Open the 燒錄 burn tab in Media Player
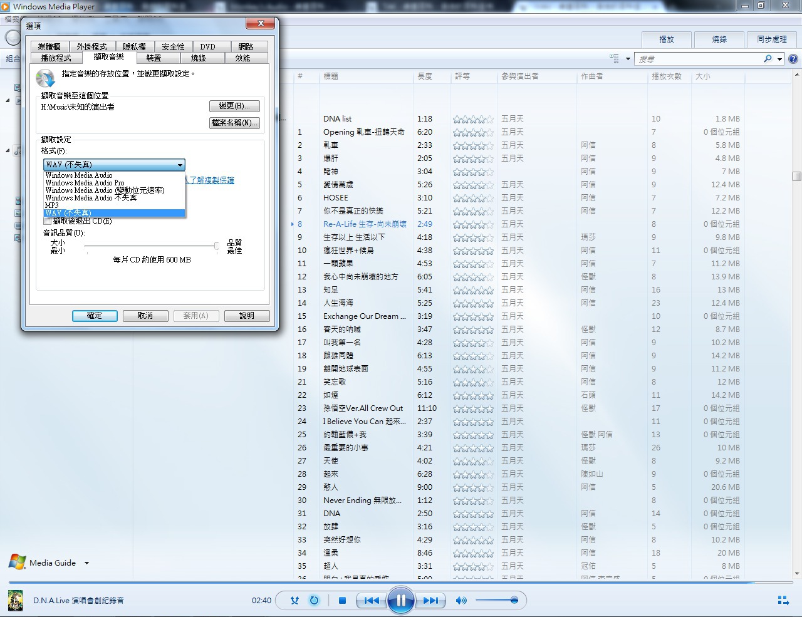 pos(719,39)
